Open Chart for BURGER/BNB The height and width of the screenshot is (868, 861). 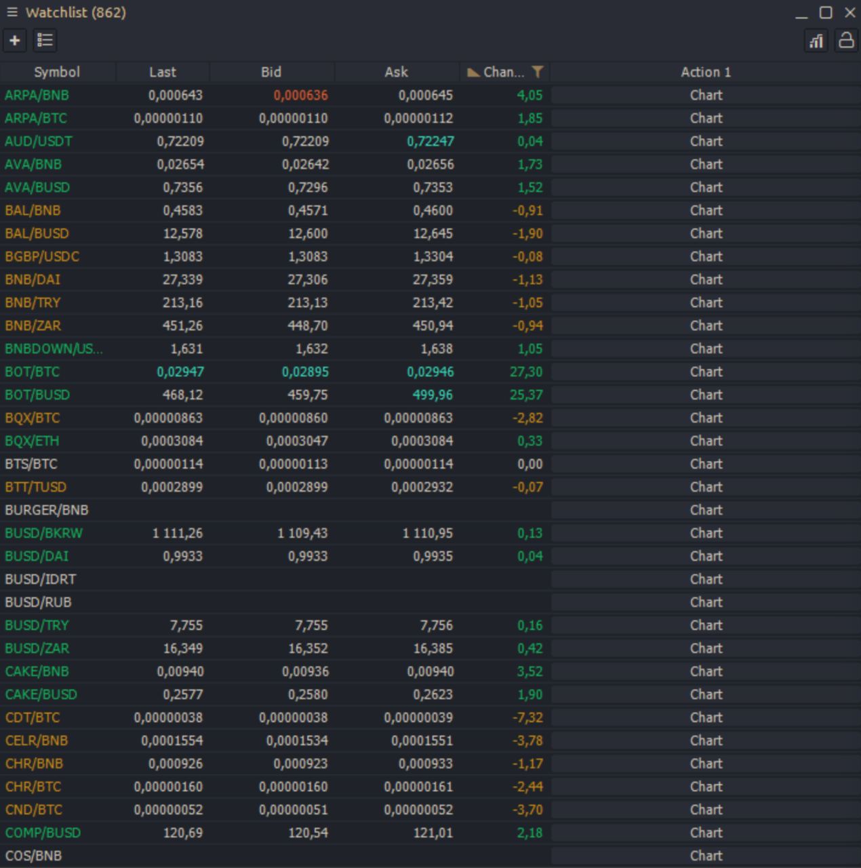pyautogui.click(x=706, y=510)
